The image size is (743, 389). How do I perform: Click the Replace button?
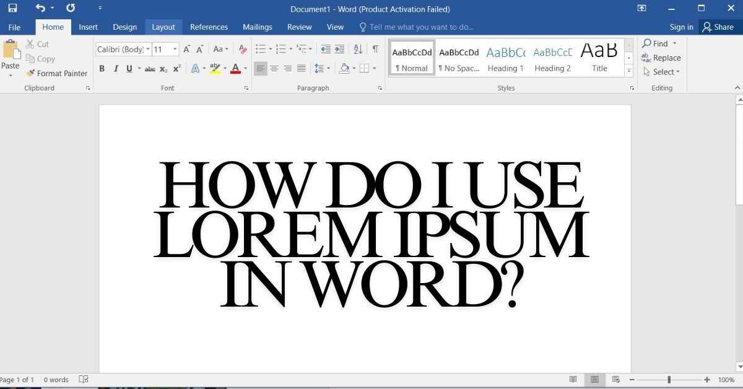661,58
